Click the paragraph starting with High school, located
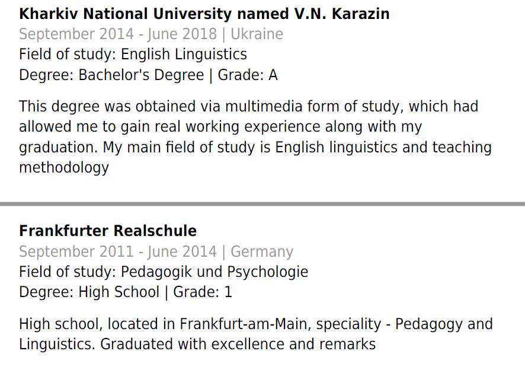 pos(256,334)
